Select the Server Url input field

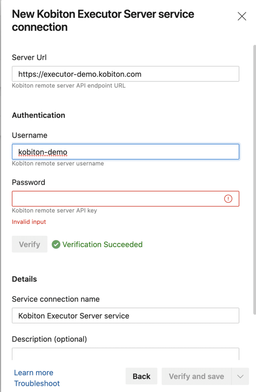[x=125, y=73]
